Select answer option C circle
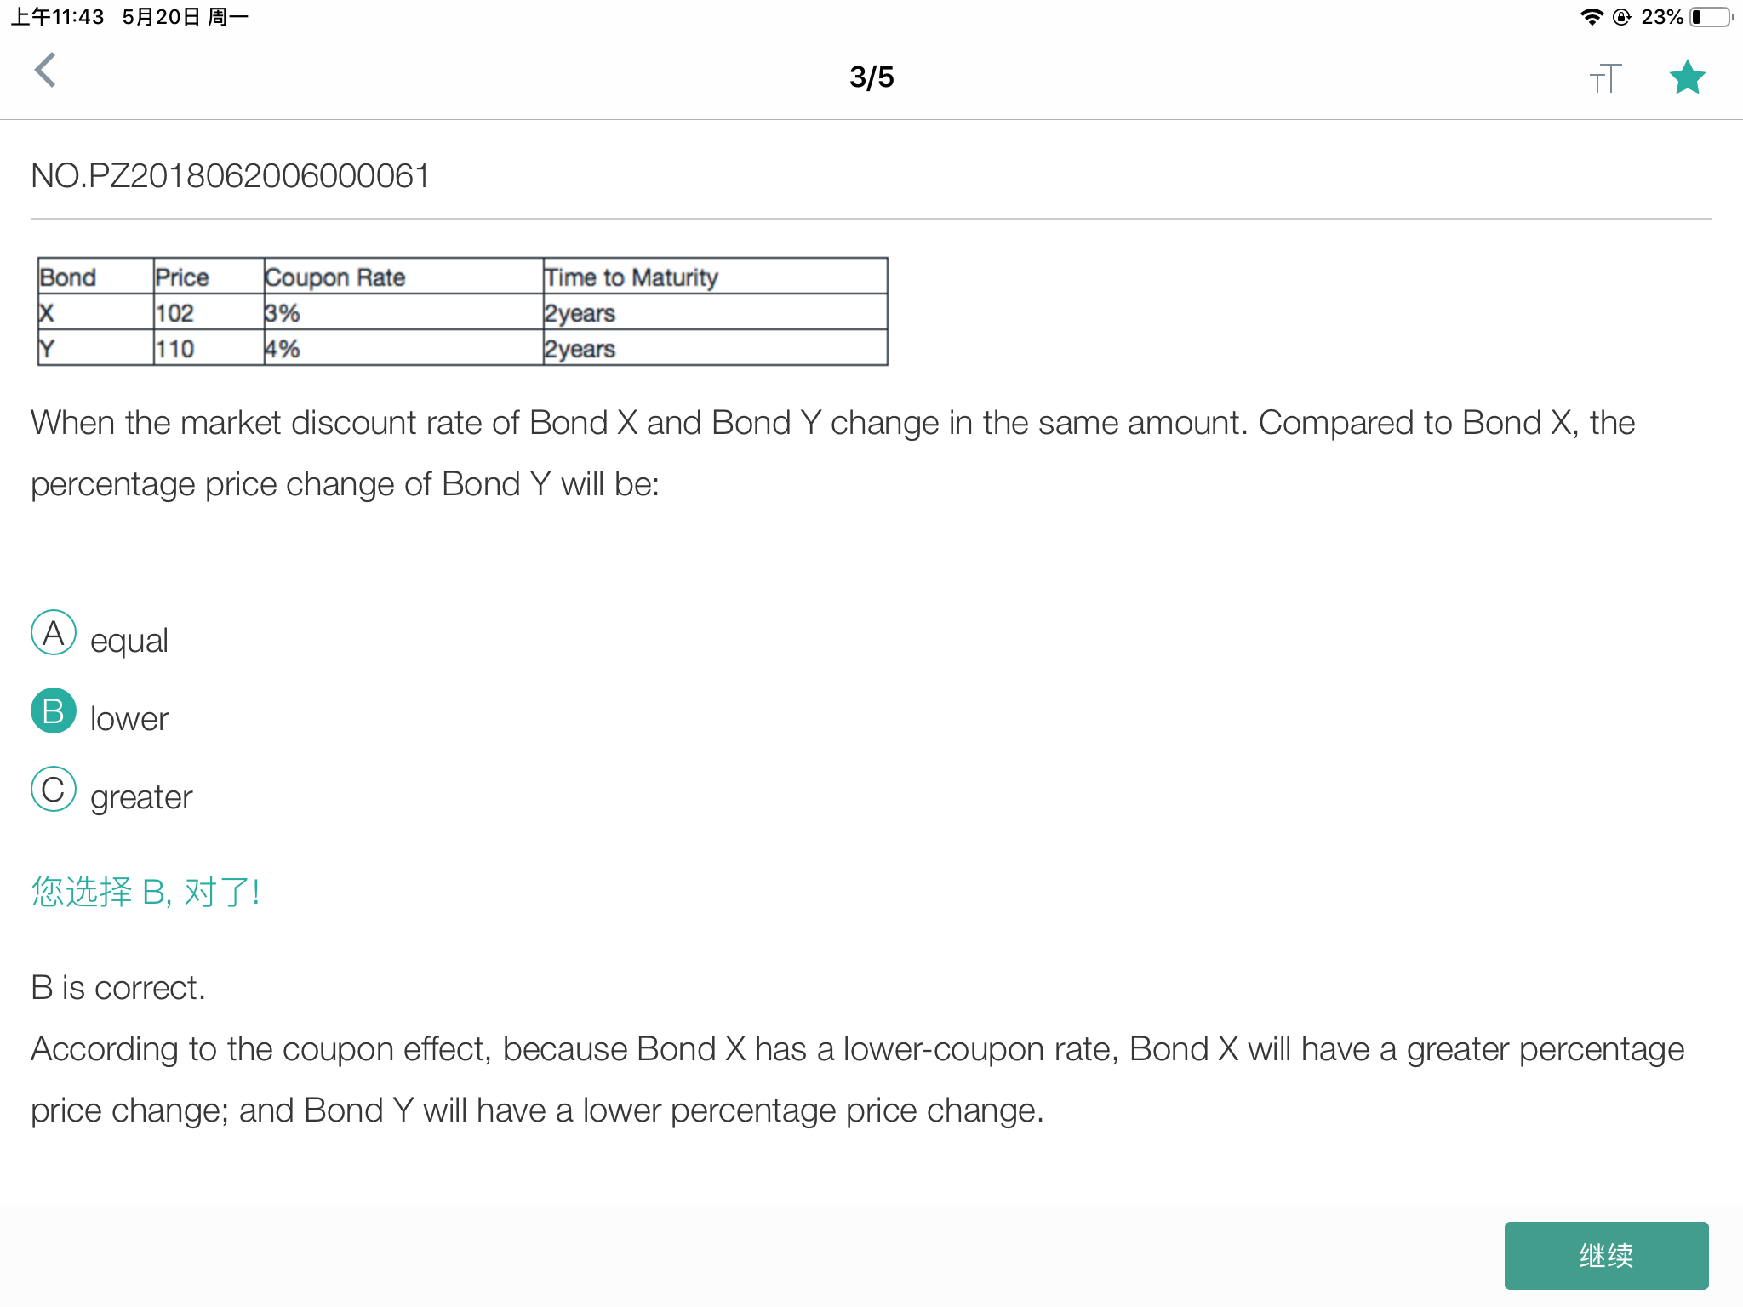Image resolution: width=1743 pixels, height=1307 pixels. pyautogui.click(x=54, y=790)
